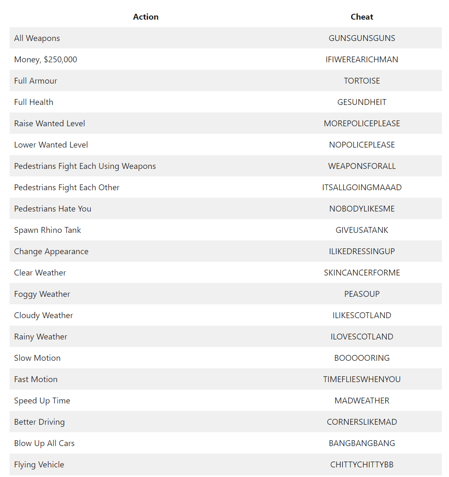
Task: Click the Full Health action cell
Action: [x=34, y=102]
